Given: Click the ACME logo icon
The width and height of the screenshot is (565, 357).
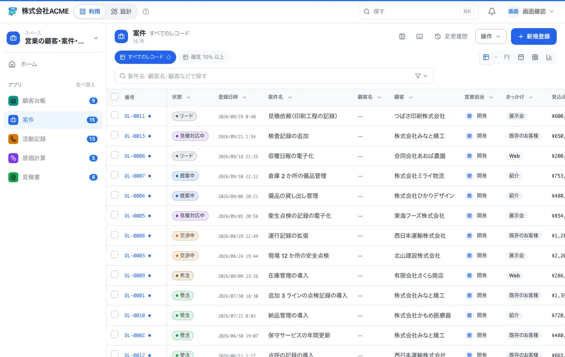Looking at the screenshot, I should 13,11.
